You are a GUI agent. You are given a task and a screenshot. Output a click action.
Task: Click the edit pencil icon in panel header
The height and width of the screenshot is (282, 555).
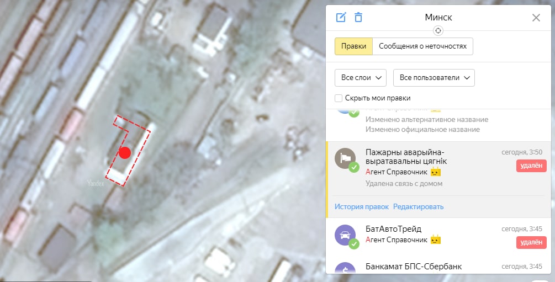coord(341,17)
